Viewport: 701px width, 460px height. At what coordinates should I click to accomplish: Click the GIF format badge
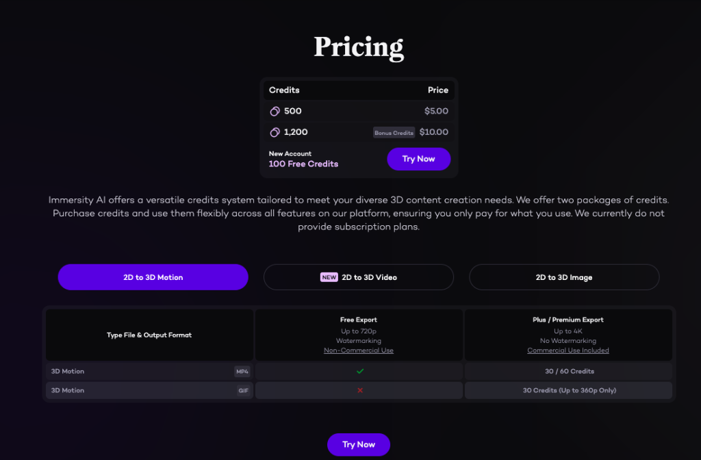(243, 391)
